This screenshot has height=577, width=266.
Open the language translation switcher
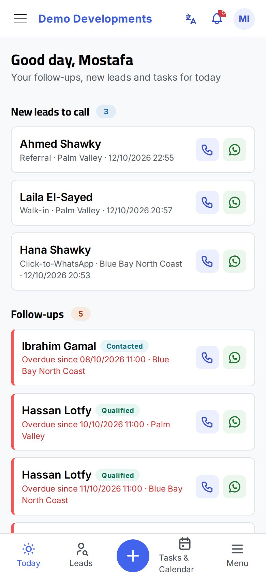point(191,19)
